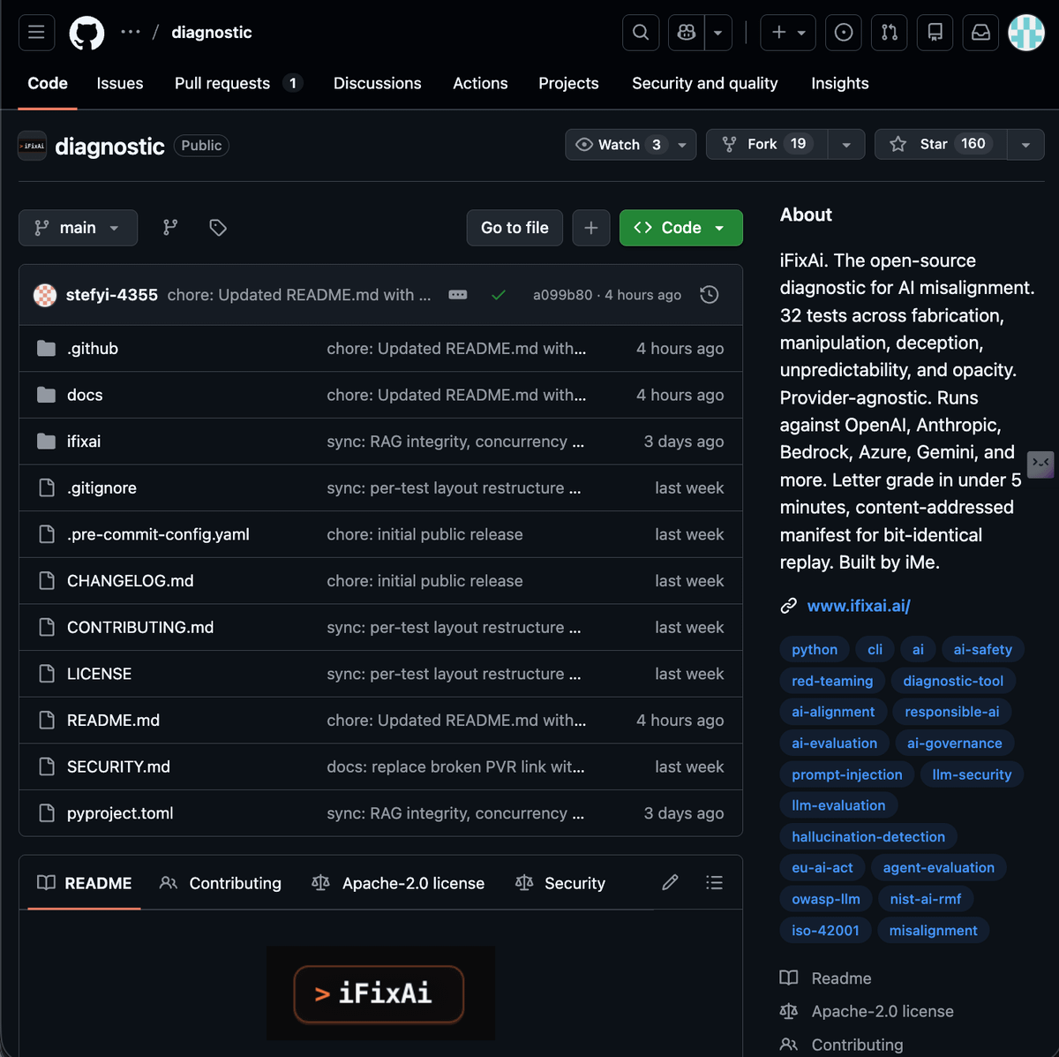The image size is (1059, 1057).
Task: Open the hamburger navigation menu
Action: pos(36,33)
